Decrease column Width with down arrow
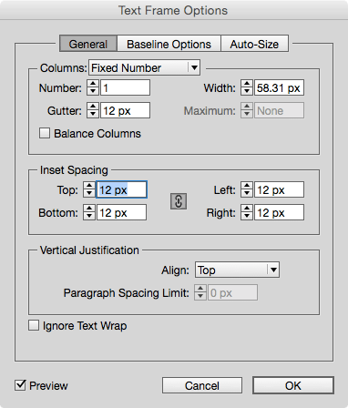This screenshot has height=408, width=348. 247,91
